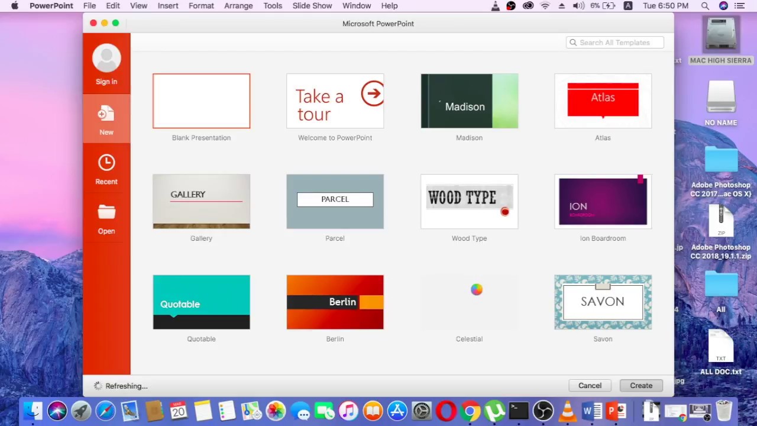Select the Madison template thumbnail

click(x=469, y=101)
